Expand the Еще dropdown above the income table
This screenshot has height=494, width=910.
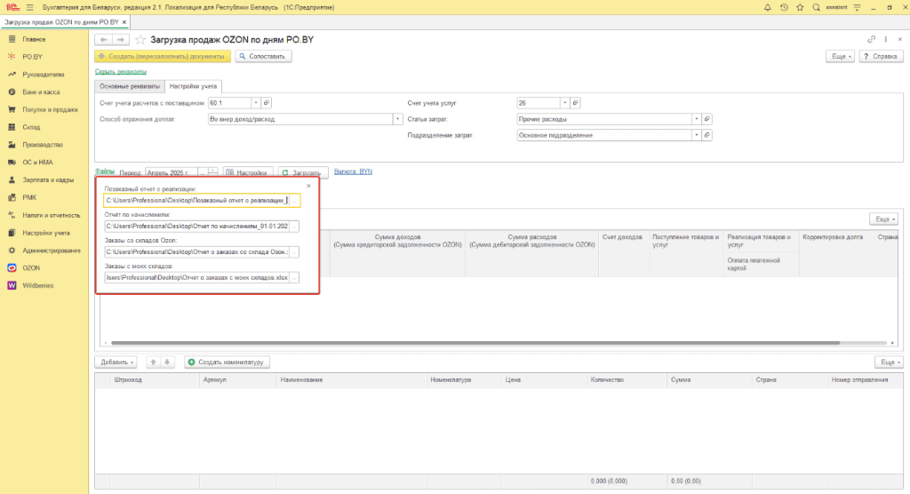pos(884,219)
